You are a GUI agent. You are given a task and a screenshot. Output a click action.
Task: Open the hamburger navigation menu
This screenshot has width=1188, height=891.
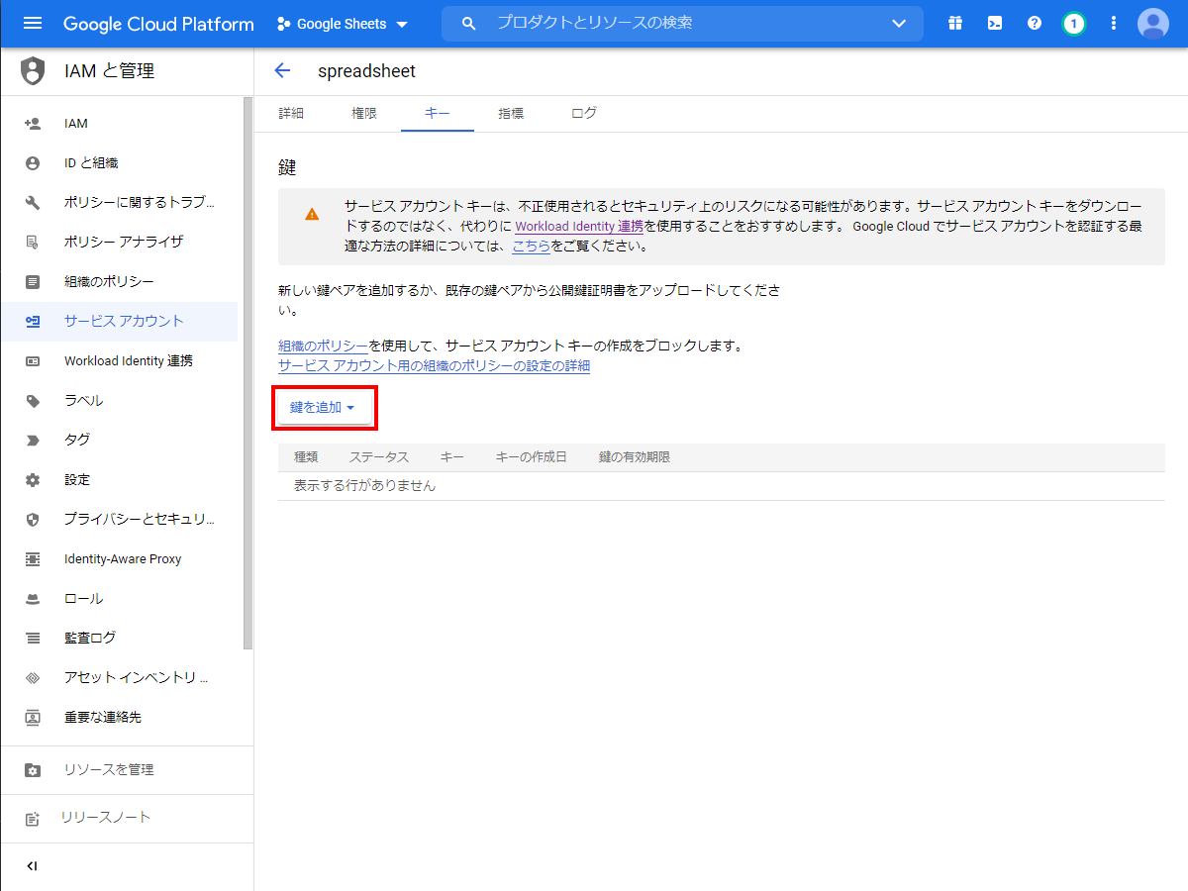pos(33,23)
